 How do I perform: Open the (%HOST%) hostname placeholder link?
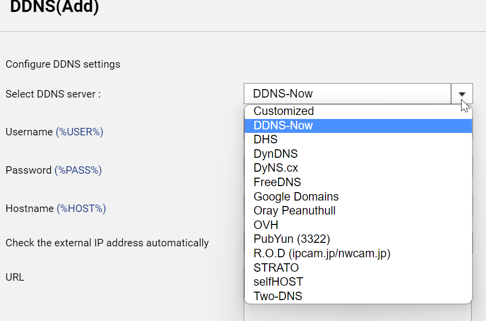pyautogui.click(x=81, y=209)
